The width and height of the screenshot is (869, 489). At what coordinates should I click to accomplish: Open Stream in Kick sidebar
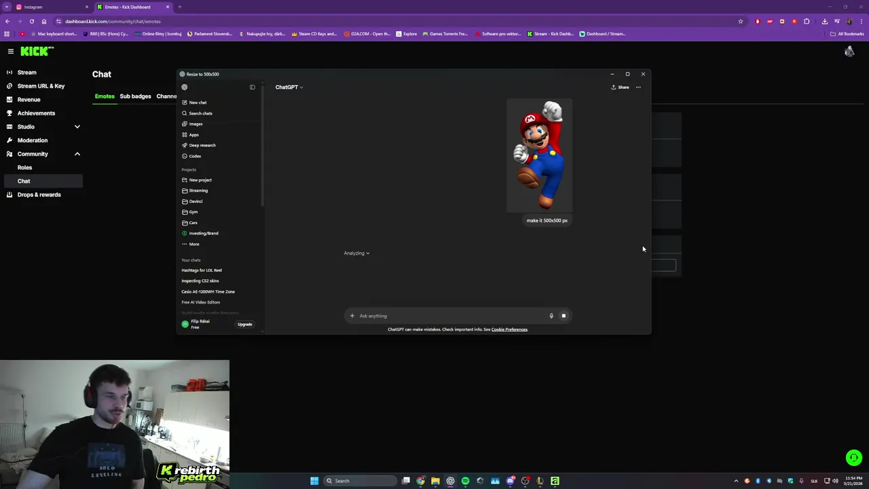[x=27, y=72]
